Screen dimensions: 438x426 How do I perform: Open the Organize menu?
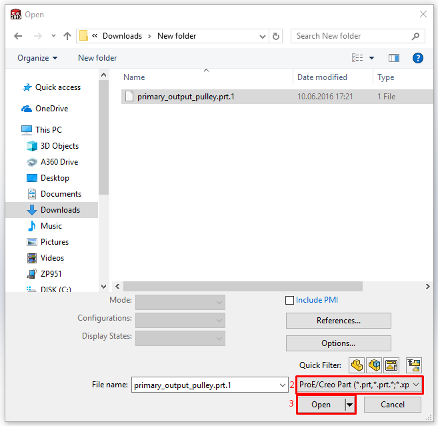click(37, 58)
